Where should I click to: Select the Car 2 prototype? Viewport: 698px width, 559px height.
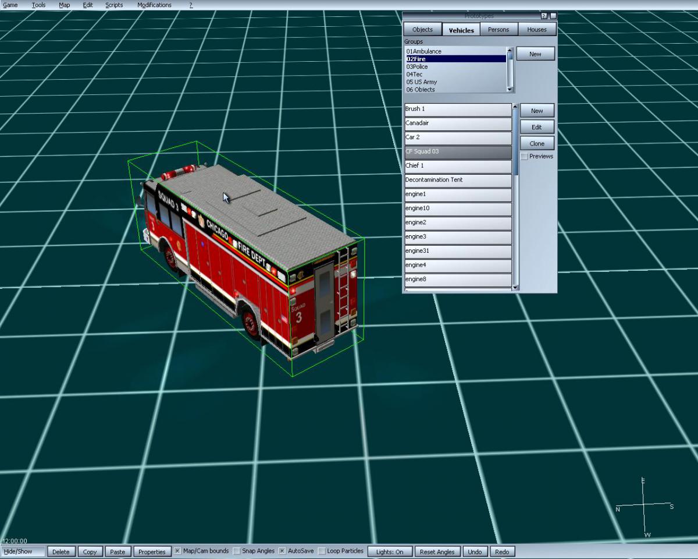(458, 138)
